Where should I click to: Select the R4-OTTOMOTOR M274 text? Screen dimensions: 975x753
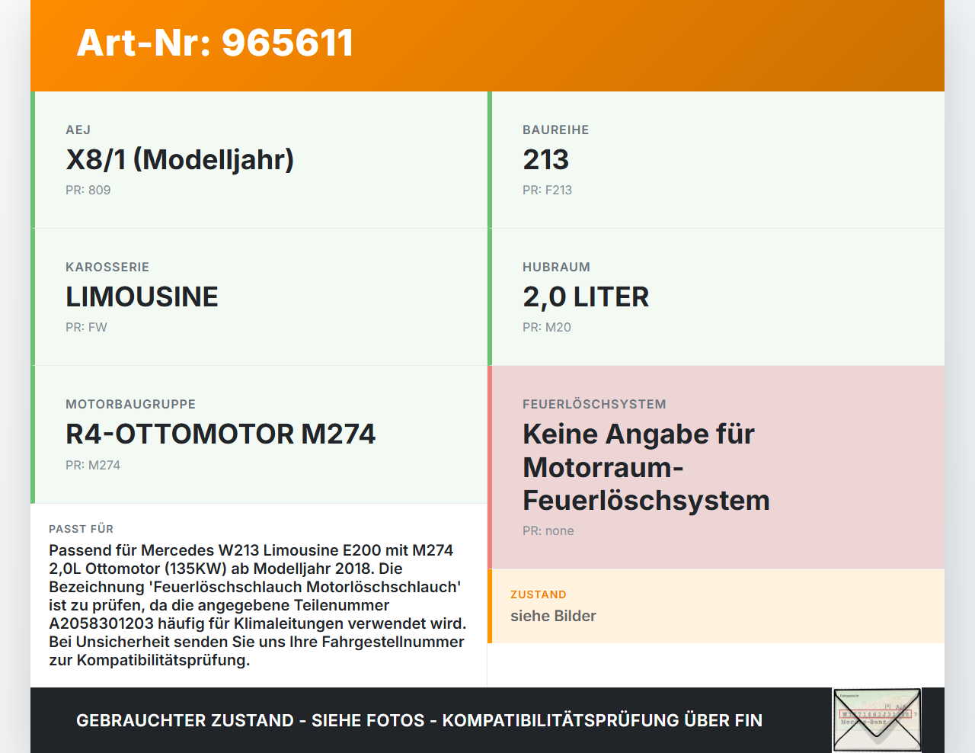(220, 434)
